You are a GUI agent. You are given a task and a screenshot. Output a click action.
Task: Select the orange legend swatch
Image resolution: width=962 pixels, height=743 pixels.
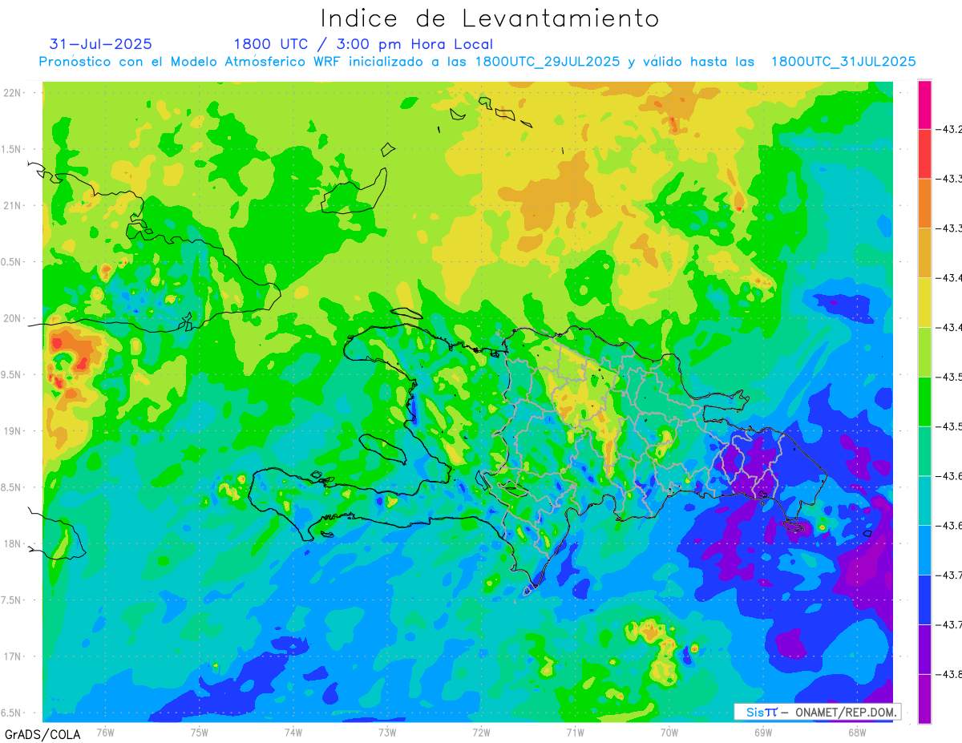pyautogui.click(x=924, y=203)
